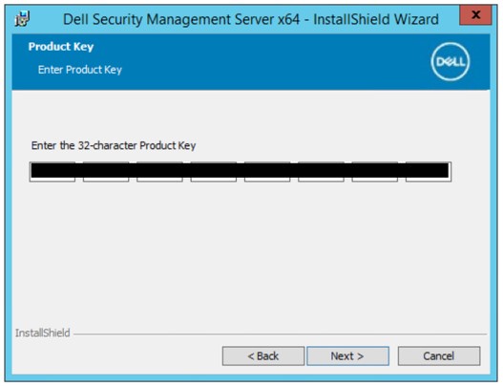Click the Enter Product Key subheading
Viewport: 503px width, 386px height.
coord(80,70)
